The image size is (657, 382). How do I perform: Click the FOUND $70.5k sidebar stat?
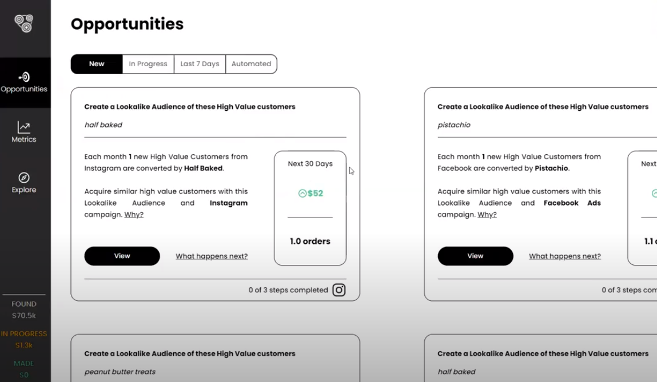(24, 309)
